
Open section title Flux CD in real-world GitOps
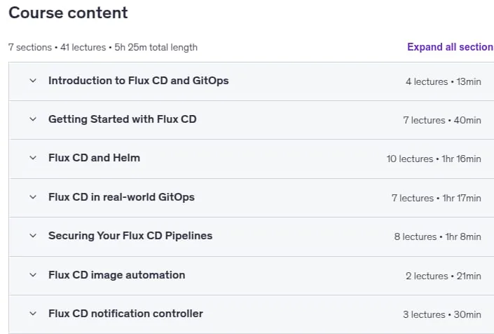[x=122, y=197]
